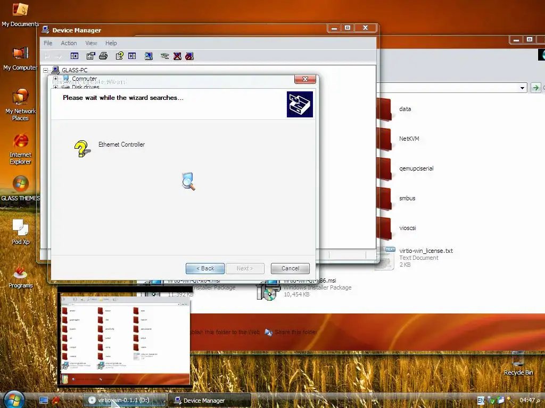Open the View menu in Device Manager

(x=91, y=43)
